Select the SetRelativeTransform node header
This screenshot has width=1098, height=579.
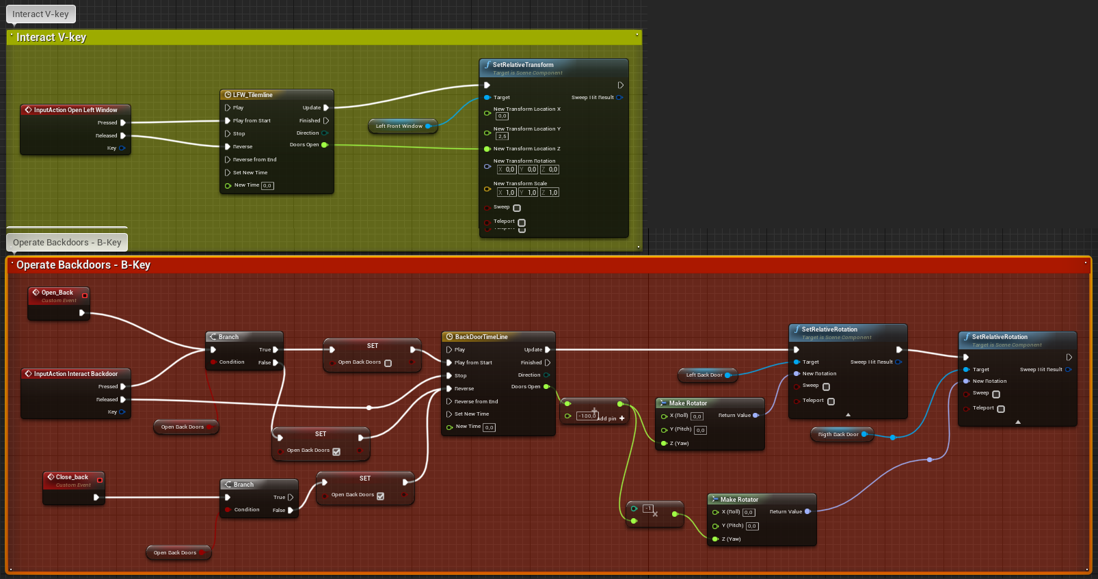554,68
